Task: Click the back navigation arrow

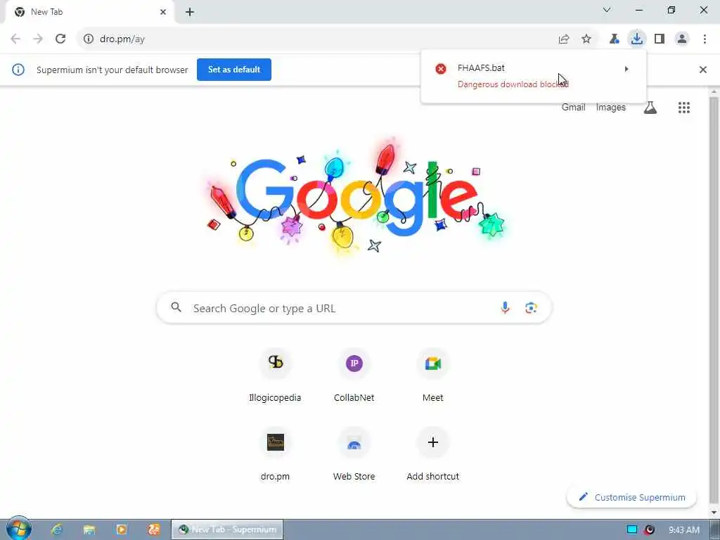Action: (x=15, y=39)
